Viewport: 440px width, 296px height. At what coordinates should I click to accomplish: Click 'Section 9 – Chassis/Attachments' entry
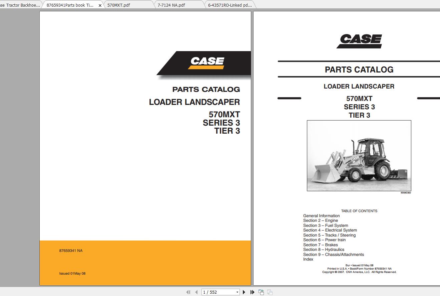[x=334, y=255]
